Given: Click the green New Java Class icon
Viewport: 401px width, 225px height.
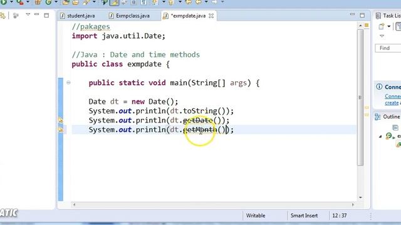Looking at the screenshot, I should click(48, 2).
